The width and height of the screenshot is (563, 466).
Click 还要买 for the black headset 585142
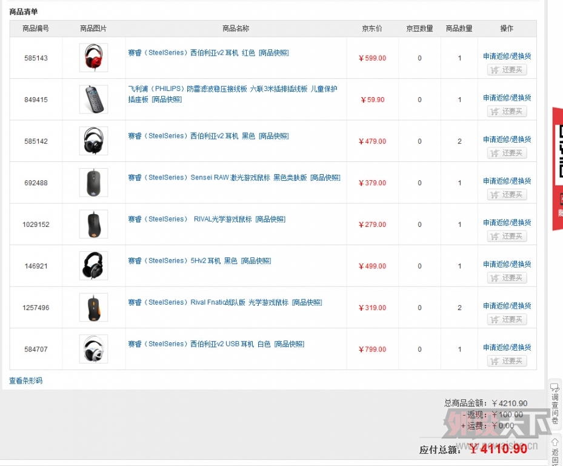point(507,153)
